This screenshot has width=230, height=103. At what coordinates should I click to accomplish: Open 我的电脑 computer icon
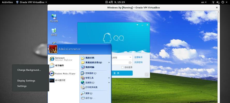pyautogui.click(x=83, y=67)
